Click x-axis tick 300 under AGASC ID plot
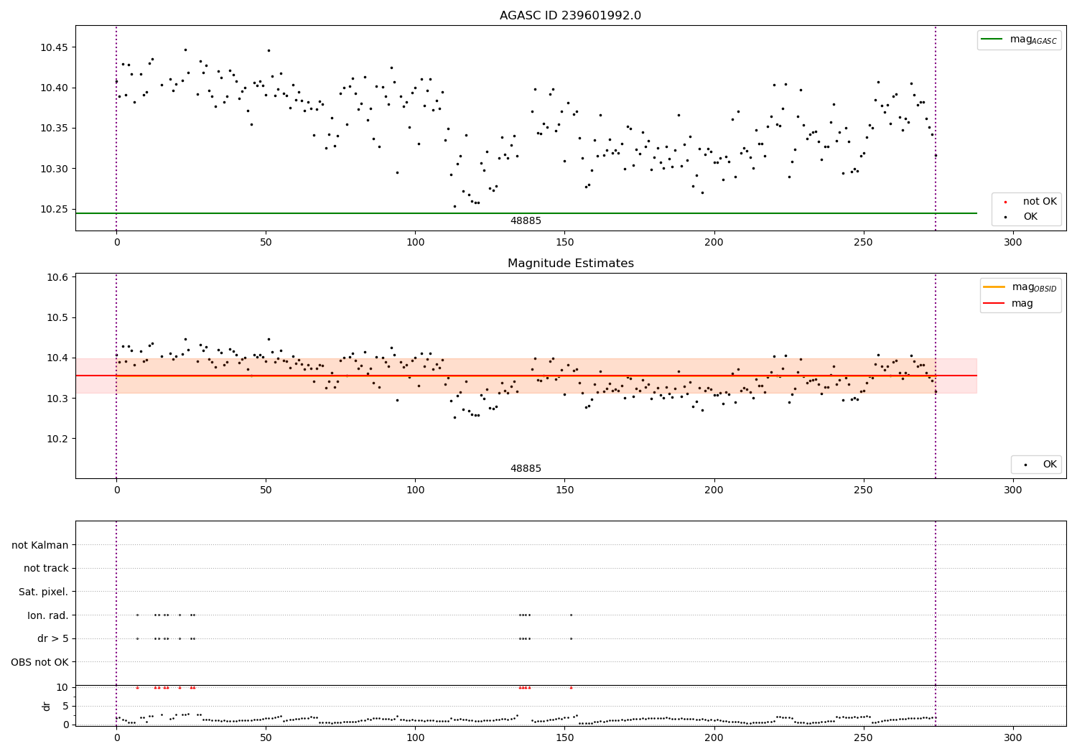The width and height of the screenshot is (1077, 754). pyautogui.click(x=1012, y=243)
